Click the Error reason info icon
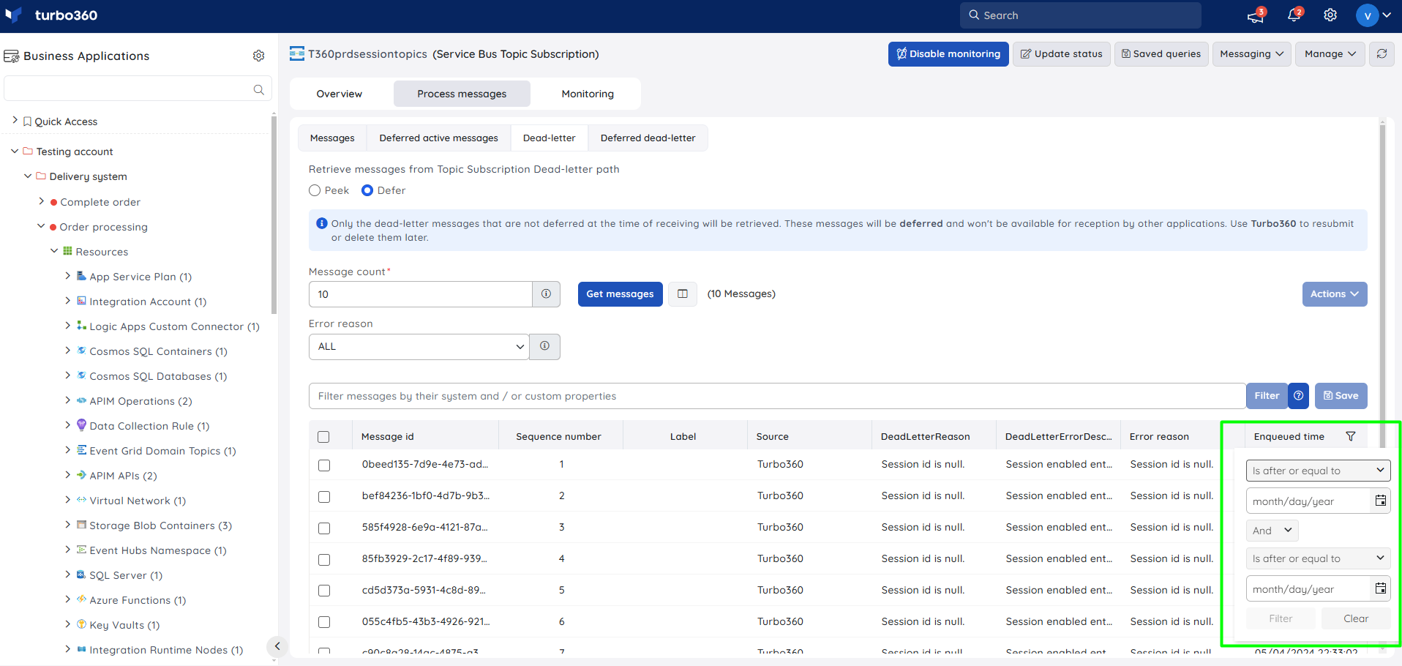 544,347
